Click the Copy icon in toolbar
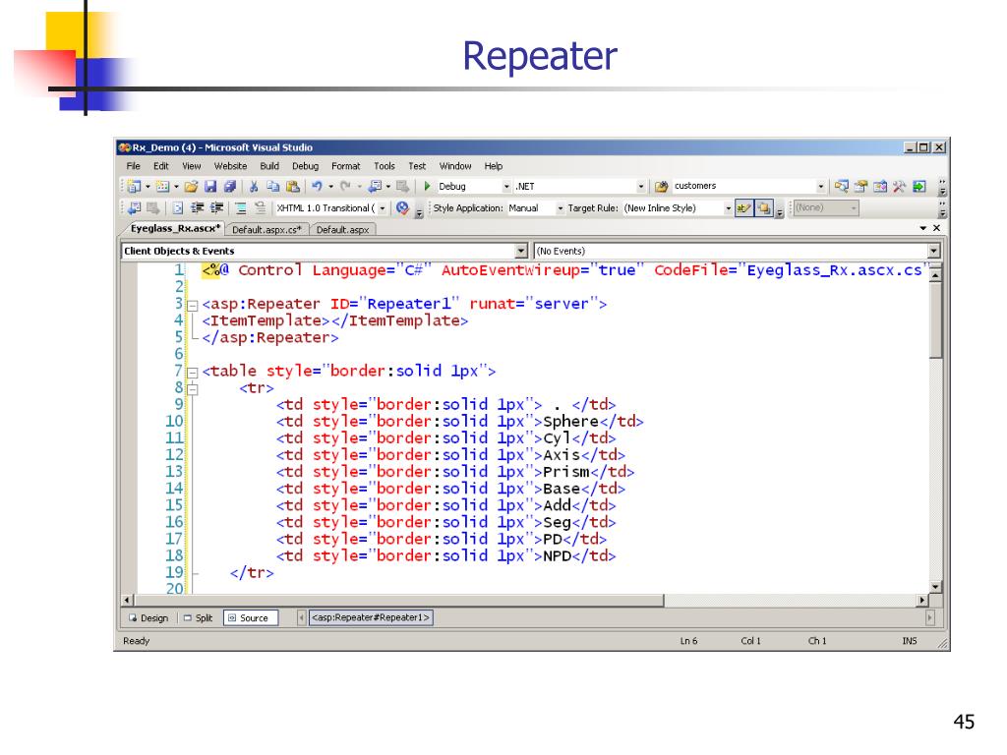This screenshot has height=755, width=1007. [x=273, y=186]
